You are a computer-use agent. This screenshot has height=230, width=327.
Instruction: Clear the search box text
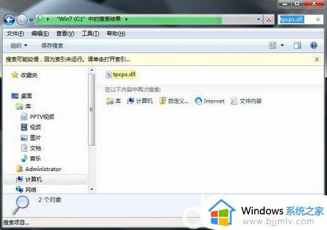pos(318,20)
